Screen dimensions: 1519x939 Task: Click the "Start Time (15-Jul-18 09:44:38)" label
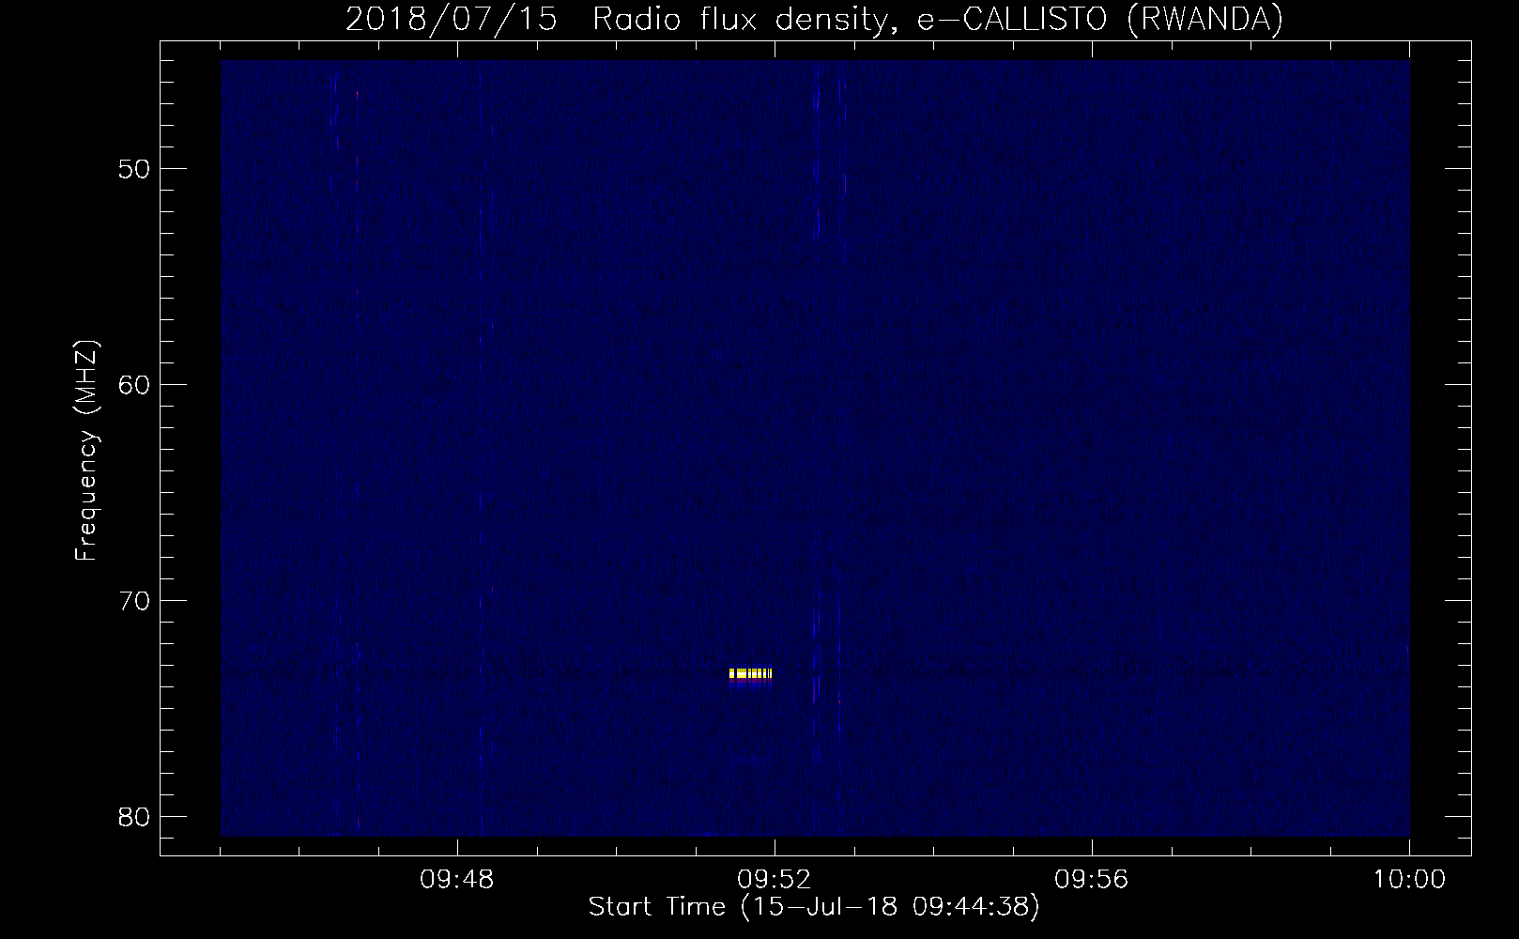pos(814,907)
